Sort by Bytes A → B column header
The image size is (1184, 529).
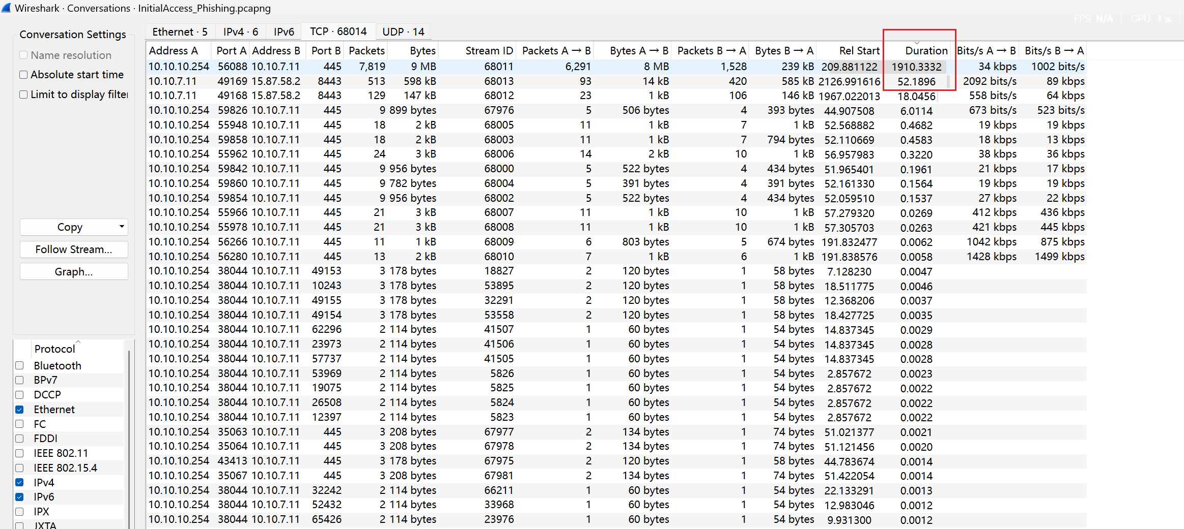click(x=633, y=51)
